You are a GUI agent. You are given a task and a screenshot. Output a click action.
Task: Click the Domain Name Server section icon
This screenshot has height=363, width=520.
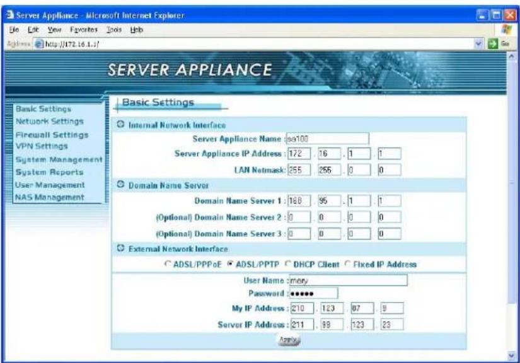coord(120,185)
